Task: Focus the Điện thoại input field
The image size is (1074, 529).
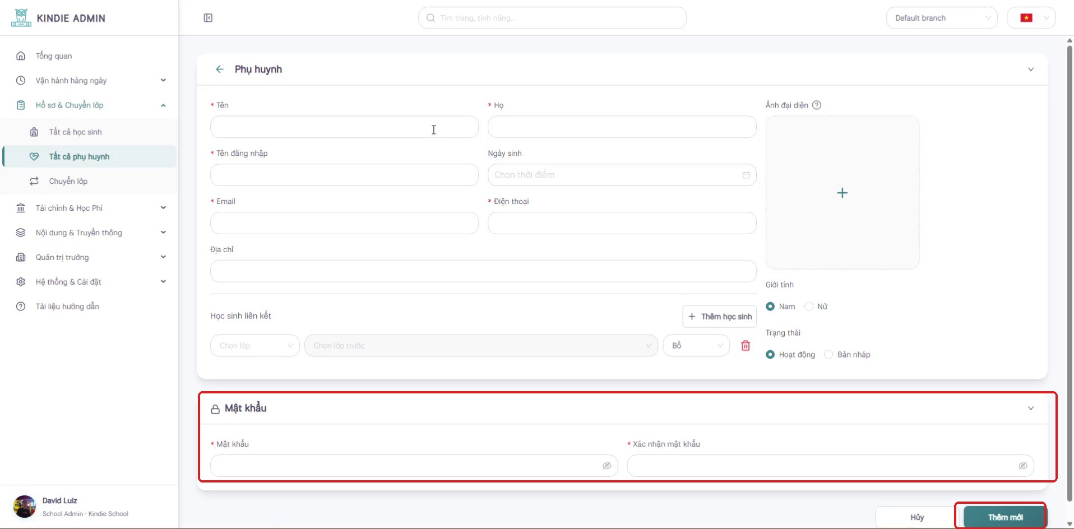Action: pyautogui.click(x=622, y=223)
